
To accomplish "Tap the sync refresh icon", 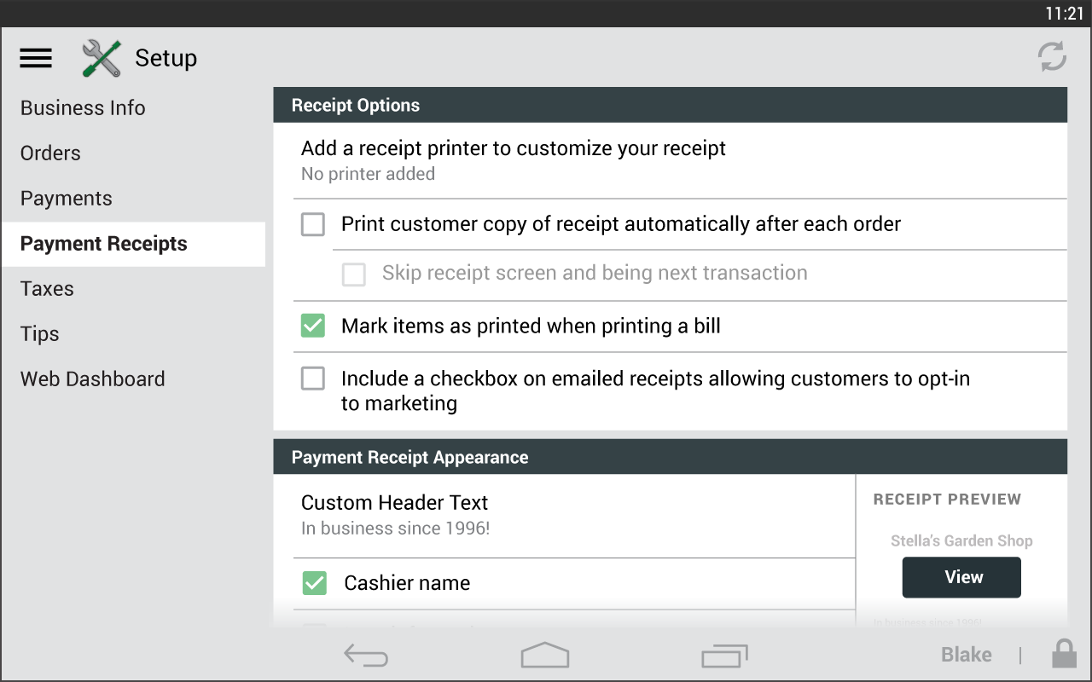I will click(x=1052, y=57).
